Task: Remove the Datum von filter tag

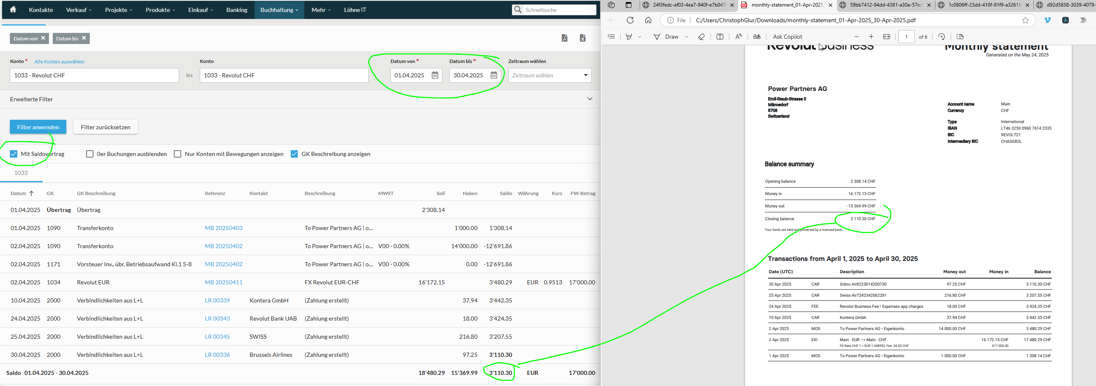Action: 43,38
